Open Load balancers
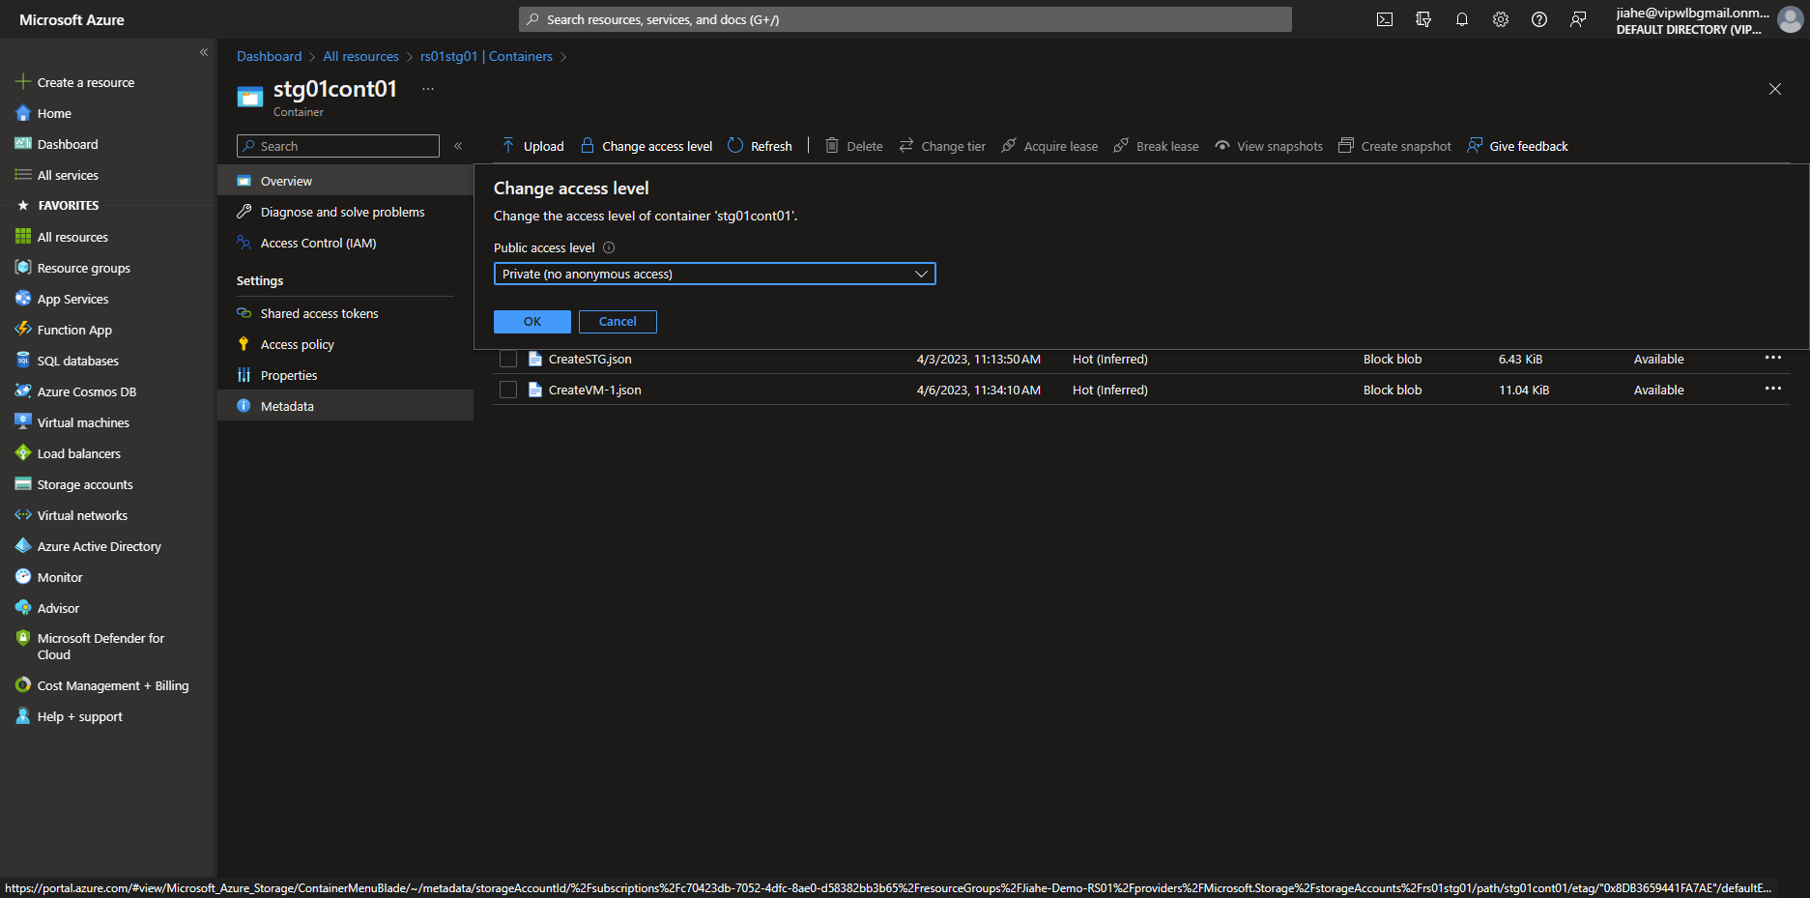 tap(108, 453)
